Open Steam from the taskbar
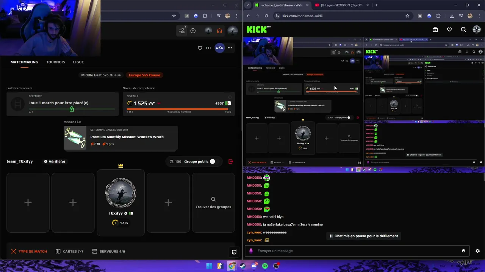Image resolution: width=485 pixels, height=272 pixels. click(x=242, y=266)
